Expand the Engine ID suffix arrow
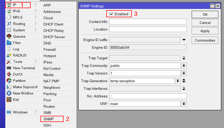The image size is (224, 128). [184, 40]
